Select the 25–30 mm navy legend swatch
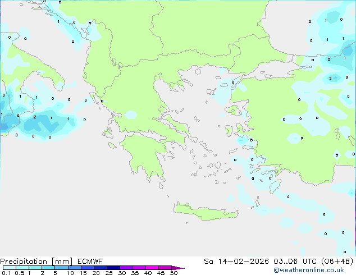The height and width of the screenshot is (275, 356). pos(113,268)
